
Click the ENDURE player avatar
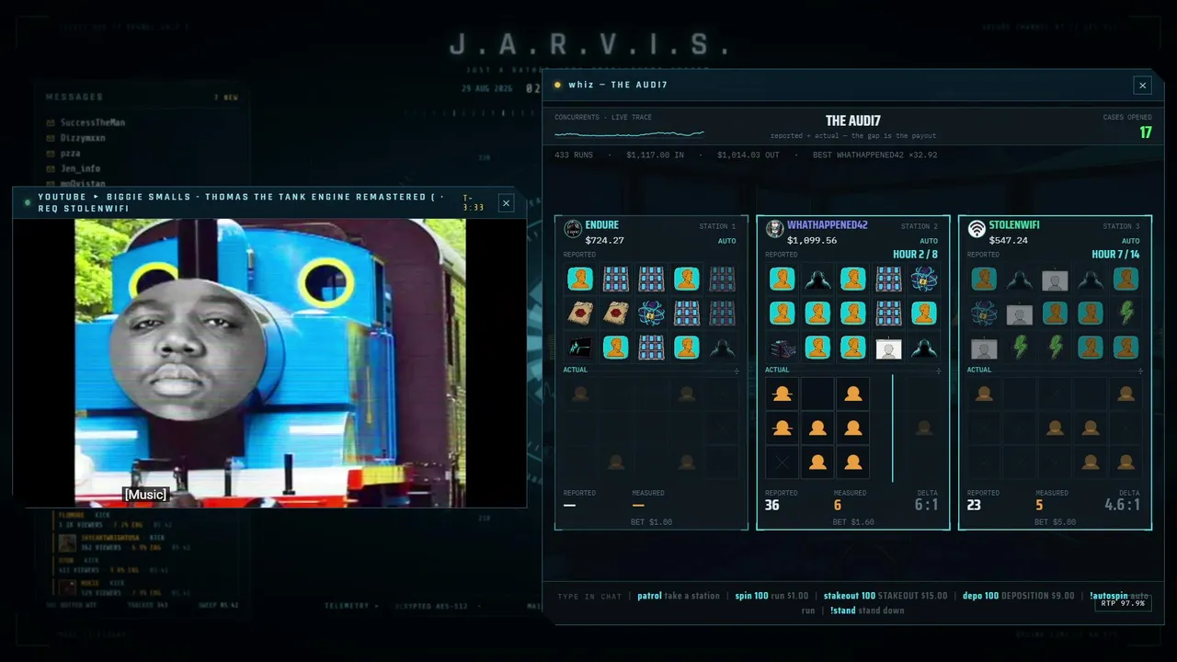click(x=573, y=229)
